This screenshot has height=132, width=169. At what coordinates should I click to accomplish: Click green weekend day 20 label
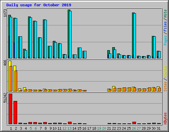pyautogui.click(x=104, y=128)
